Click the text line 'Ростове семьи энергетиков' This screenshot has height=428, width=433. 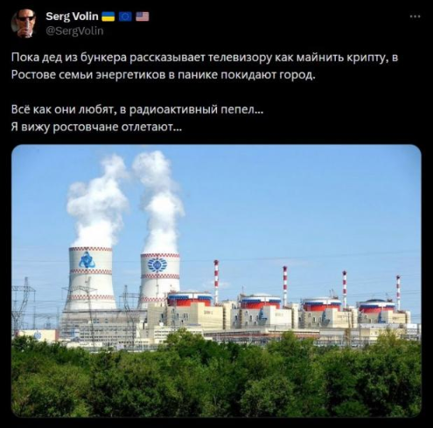tap(164, 75)
